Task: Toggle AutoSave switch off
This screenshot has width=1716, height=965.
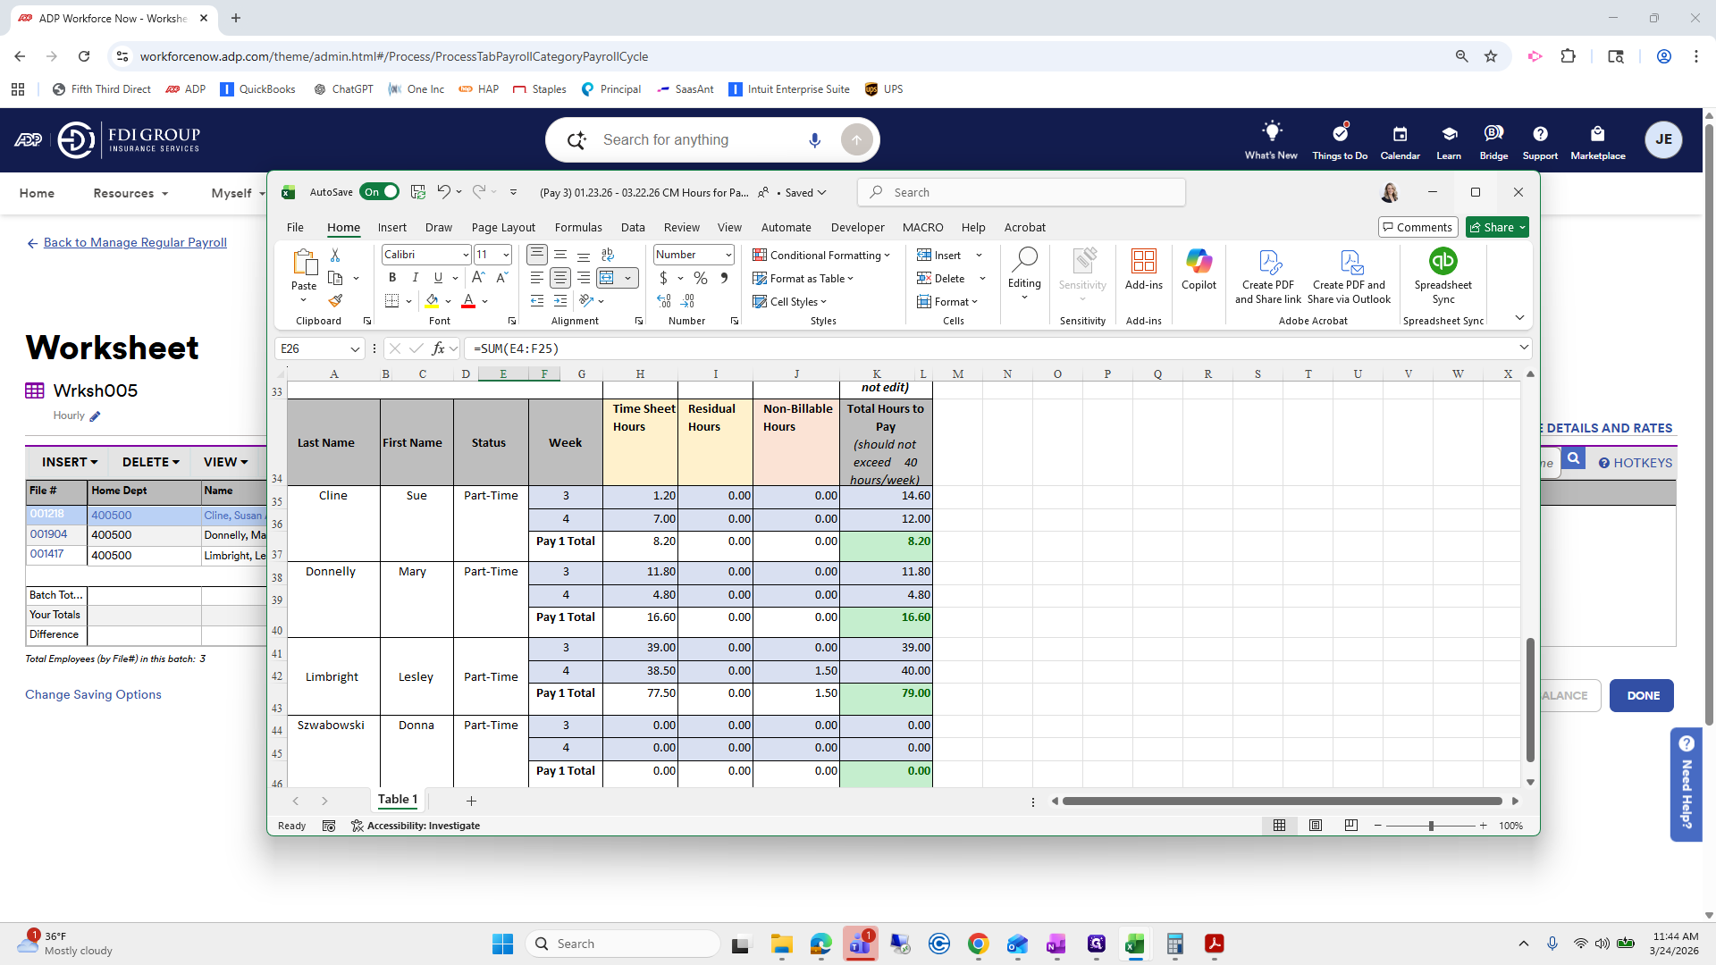Action: click(380, 192)
